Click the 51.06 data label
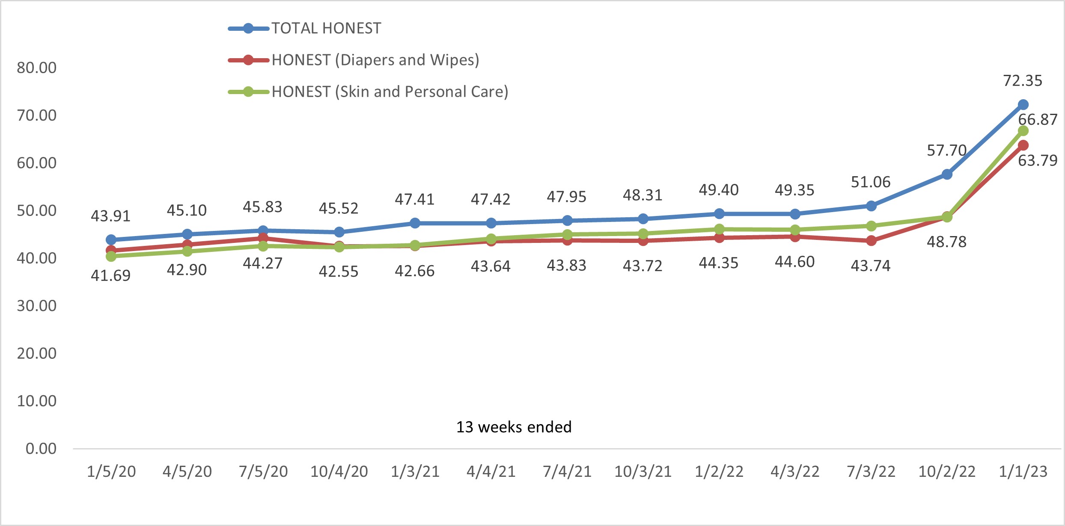 (871, 182)
